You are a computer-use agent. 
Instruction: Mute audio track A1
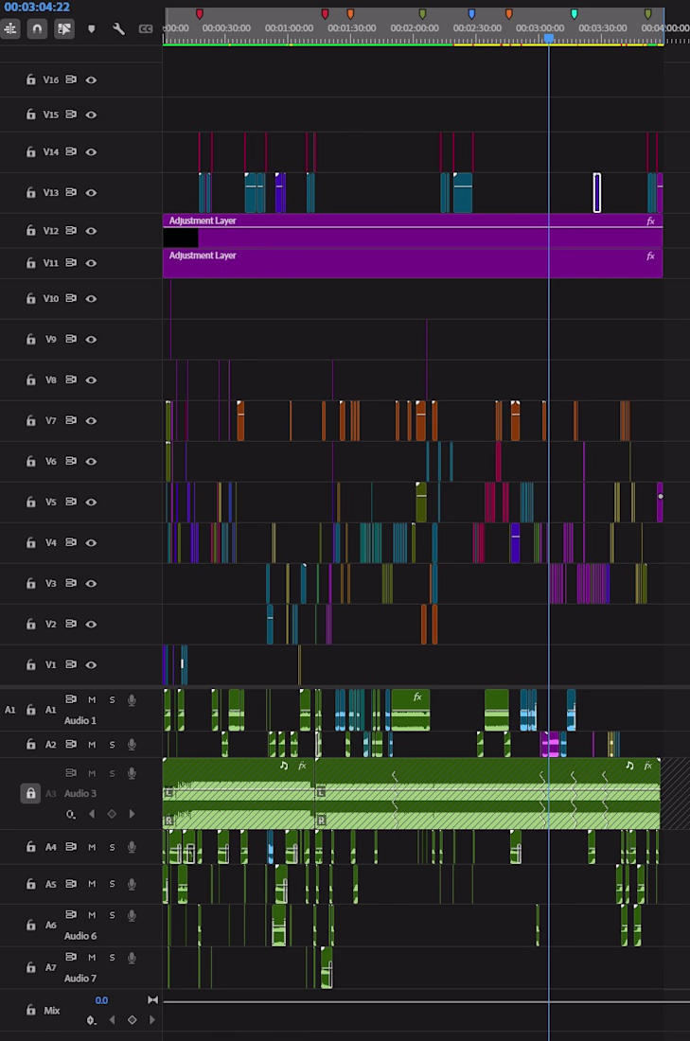coord(92,699)
